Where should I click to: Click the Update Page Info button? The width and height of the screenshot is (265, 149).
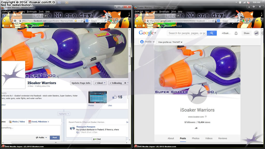pos(81,83)
